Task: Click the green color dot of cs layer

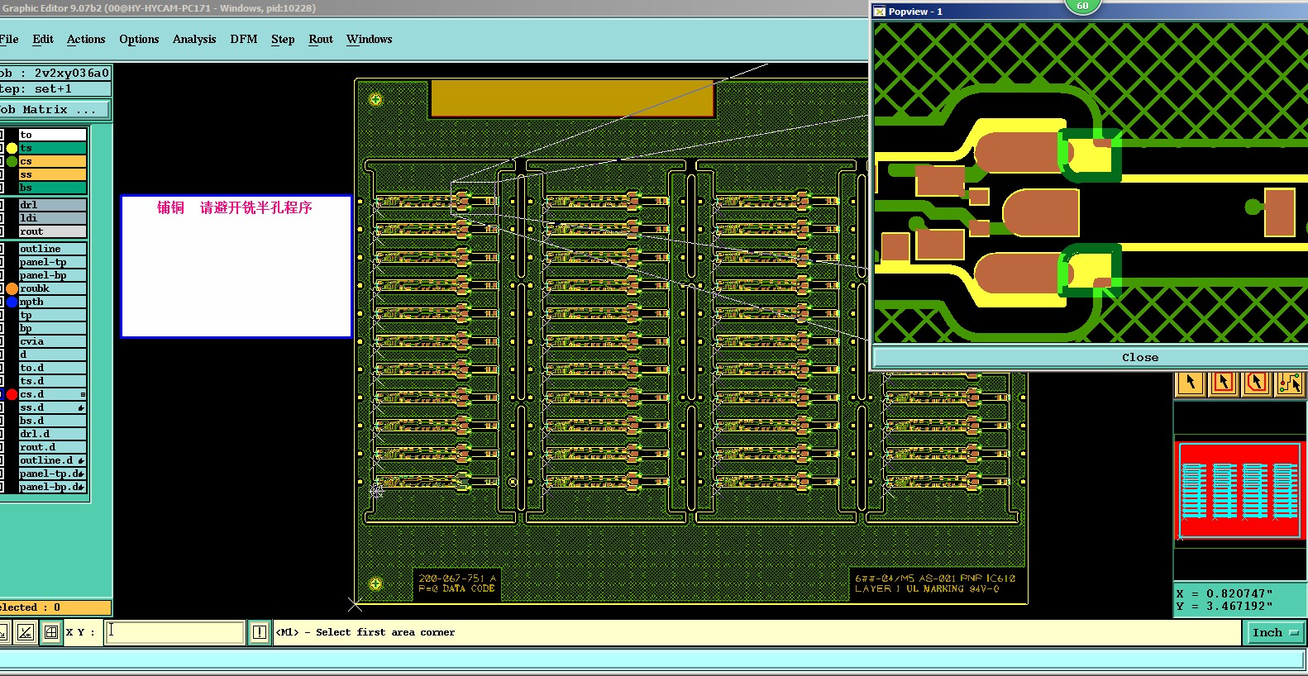Action: coord(12,161)
